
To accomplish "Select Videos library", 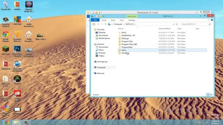I will 101,56.
